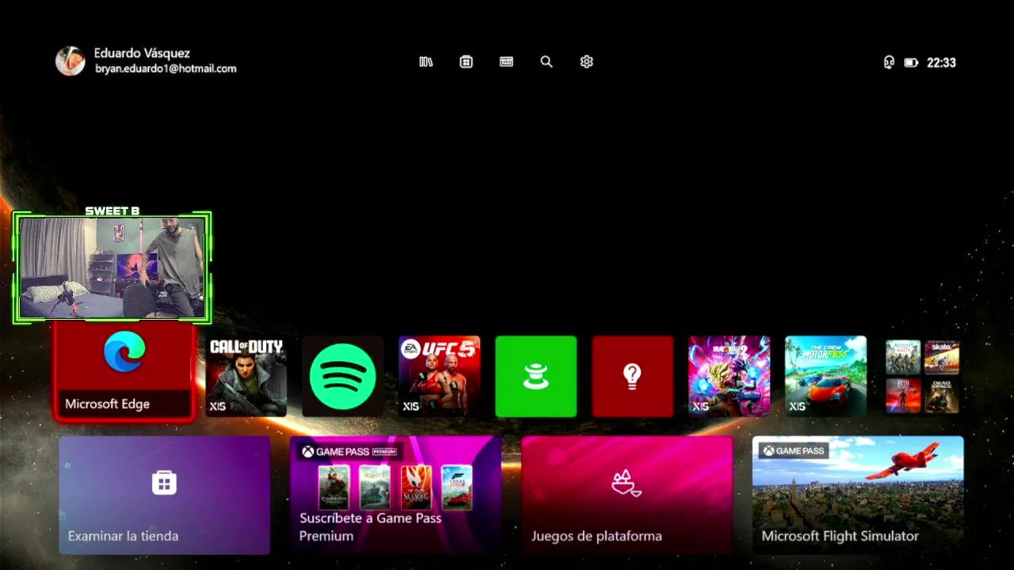Click the headset status icon
The height and width of the screenshot is (570, 1014).
pyautogui.click(x=889, y=63)
